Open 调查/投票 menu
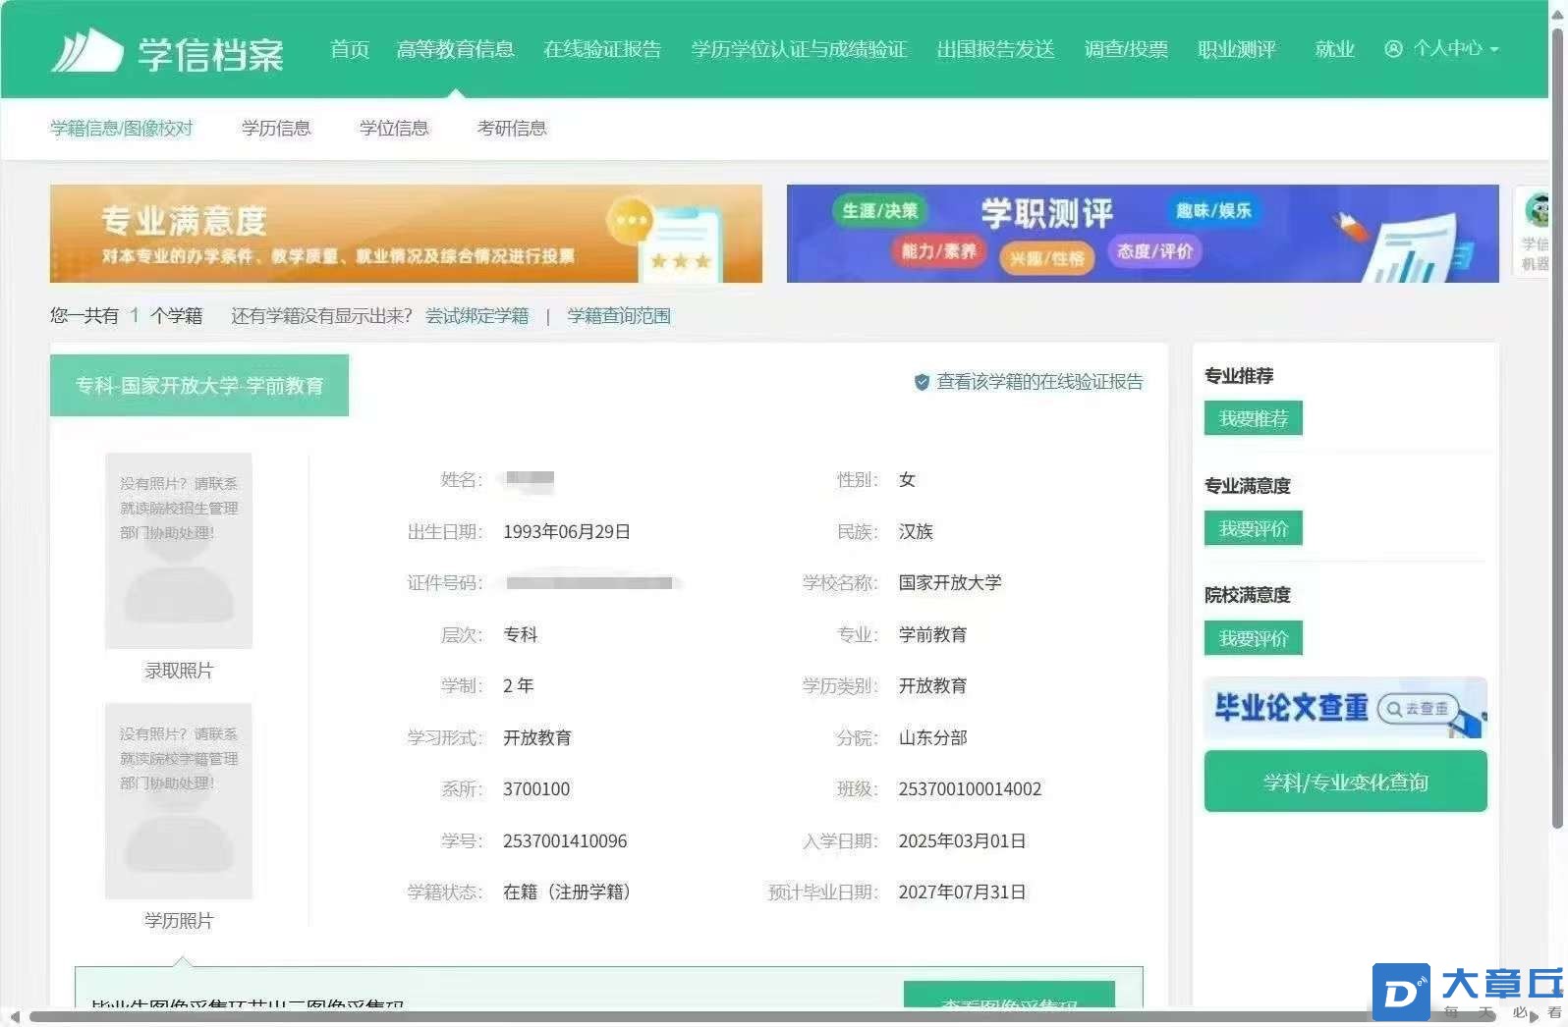The height and width of the screenshot is (1027, 1568). click(1126, 49)
